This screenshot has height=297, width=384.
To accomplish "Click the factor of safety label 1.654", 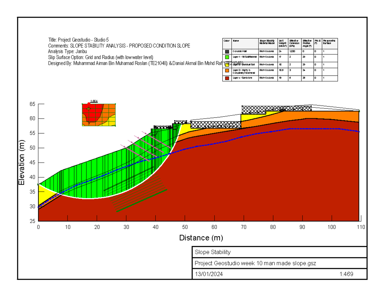I will click(x=94, y=101).
